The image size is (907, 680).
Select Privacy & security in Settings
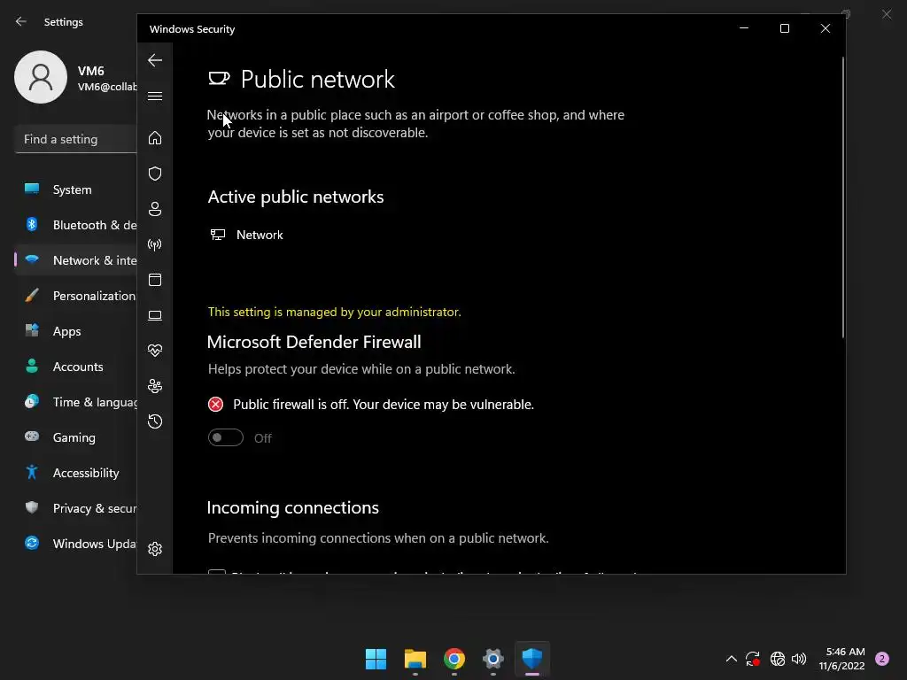click(x=75, y=508)
